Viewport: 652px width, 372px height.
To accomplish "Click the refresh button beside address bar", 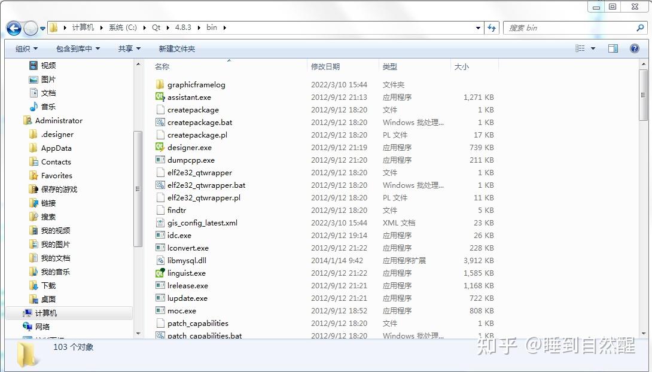I will [x=492, y=28].
